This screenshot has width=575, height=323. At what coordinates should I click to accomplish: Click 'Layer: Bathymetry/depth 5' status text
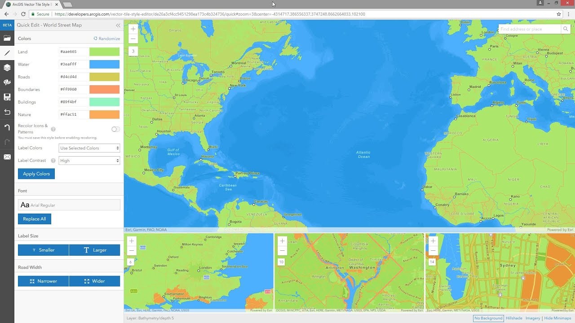pos(150,318)
